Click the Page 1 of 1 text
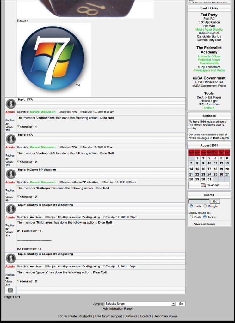 (x=12, y=297)
